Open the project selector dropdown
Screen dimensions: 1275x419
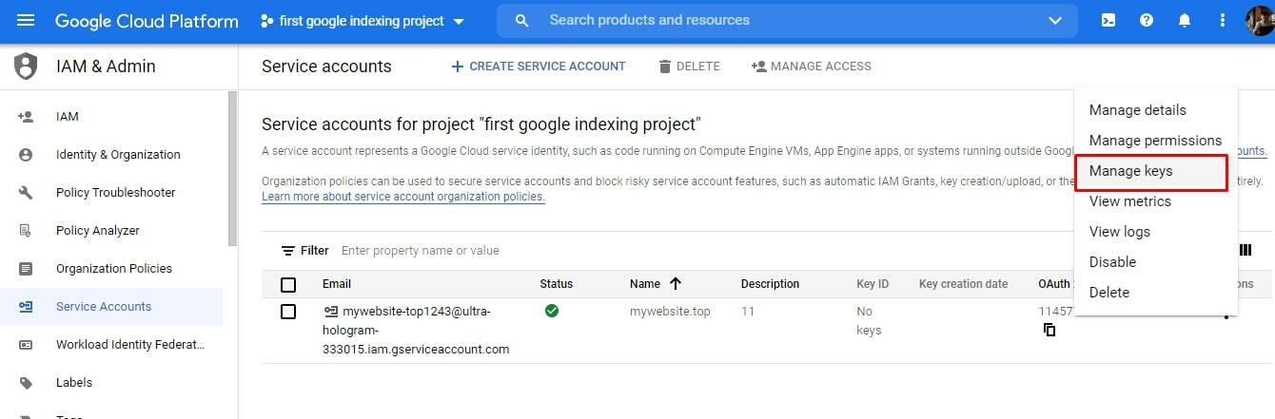click(x=363, y=20)
